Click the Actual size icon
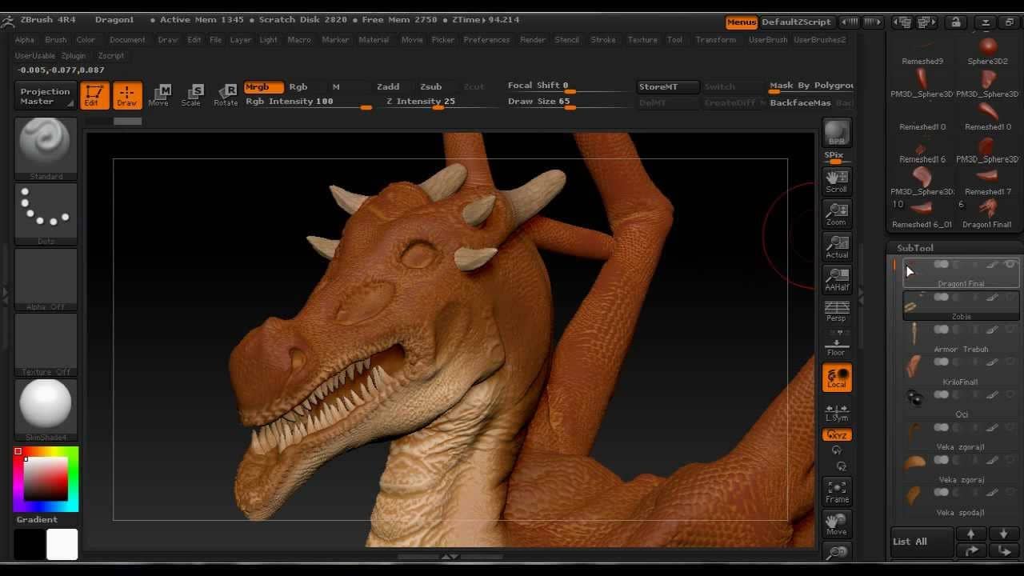Screen dimensions: 1024x576 click(837, 246)
